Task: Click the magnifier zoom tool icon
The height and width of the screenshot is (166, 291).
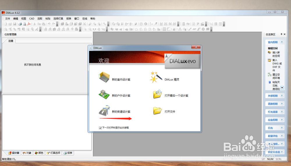Action: tap(90, 29)
